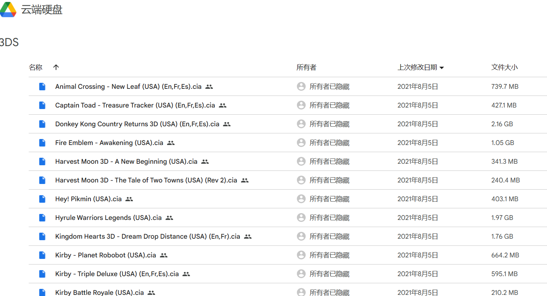Click the 3DS folder title
This screenshot has width=547, height=296.
[9, 43]
